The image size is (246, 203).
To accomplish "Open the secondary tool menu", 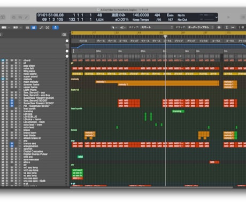I will (x=122, y=27).
